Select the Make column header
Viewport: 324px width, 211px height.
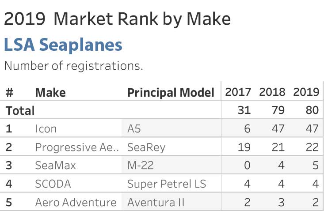click(x=50, y=92)
